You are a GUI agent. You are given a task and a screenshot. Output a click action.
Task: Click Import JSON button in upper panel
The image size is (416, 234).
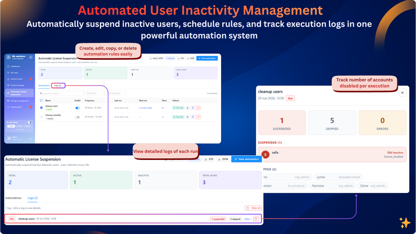coord(156,58)
